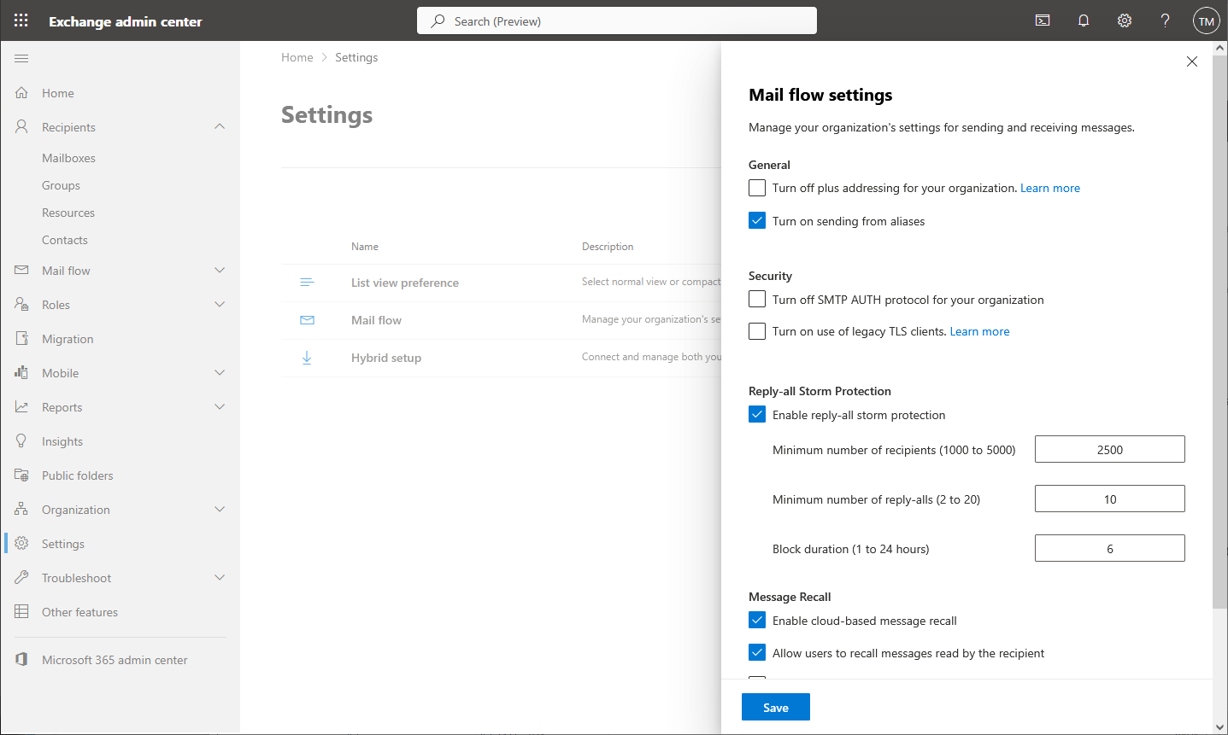
Task: Expand the Organization nav chevron
Action: pos(220,510)
